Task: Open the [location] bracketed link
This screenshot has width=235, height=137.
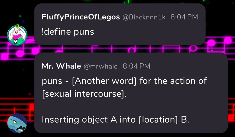Action: pyautogui.click(x=158, y=119)
